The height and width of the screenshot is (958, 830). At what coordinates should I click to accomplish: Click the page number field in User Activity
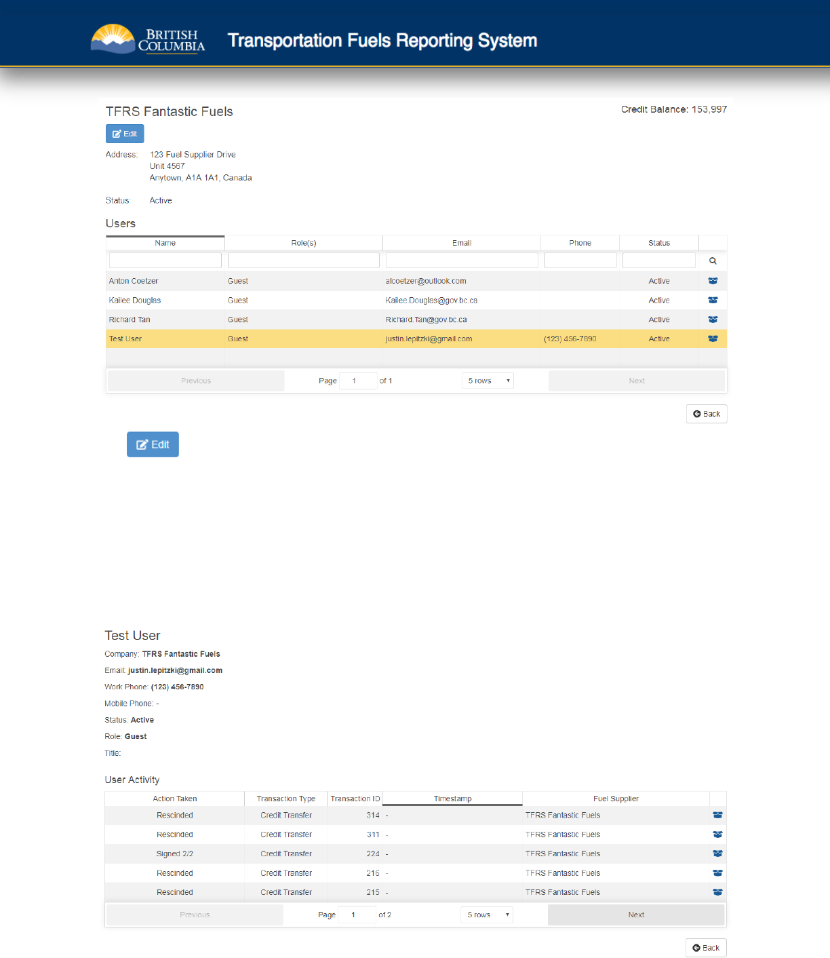pos(357,915)
